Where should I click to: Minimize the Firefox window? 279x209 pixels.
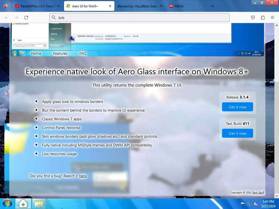(x=255, y=3)
